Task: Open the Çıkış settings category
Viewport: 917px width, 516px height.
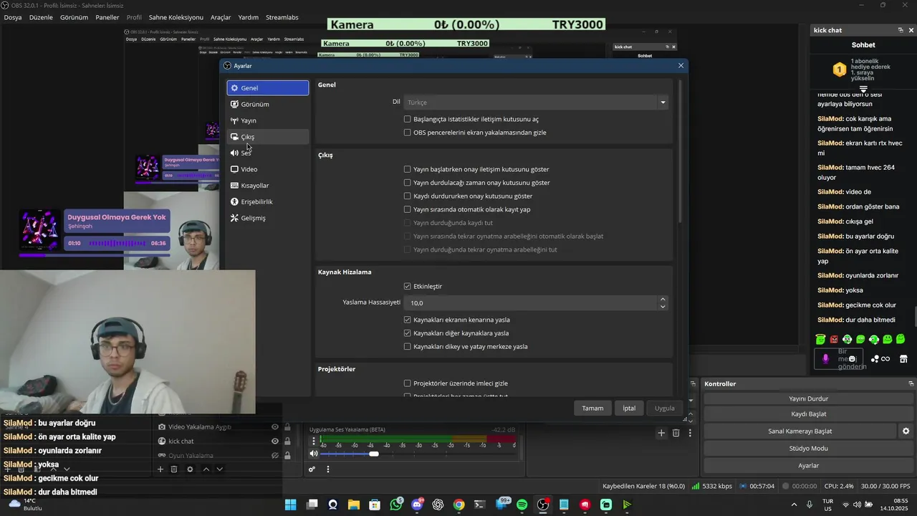Action: click(x=268, y=137)
